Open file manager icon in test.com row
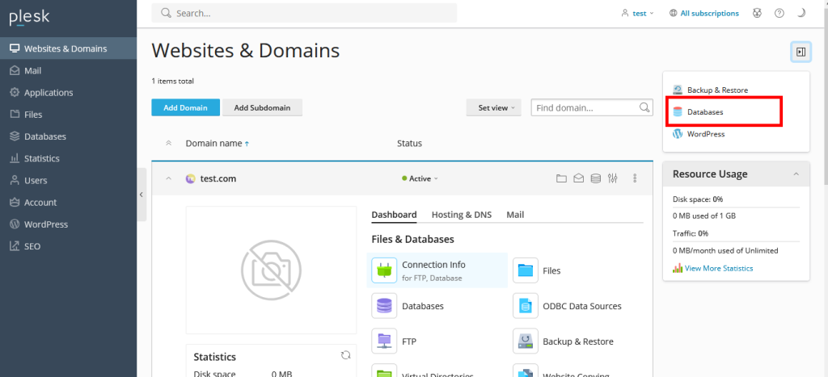The image size is (828, 377). 561,178
